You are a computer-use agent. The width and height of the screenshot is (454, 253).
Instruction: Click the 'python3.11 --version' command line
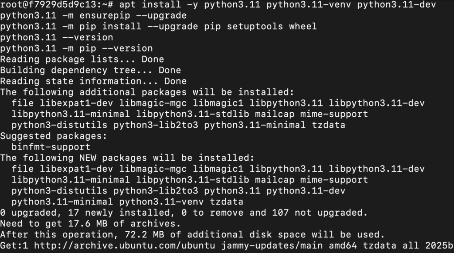click(56, 37)
